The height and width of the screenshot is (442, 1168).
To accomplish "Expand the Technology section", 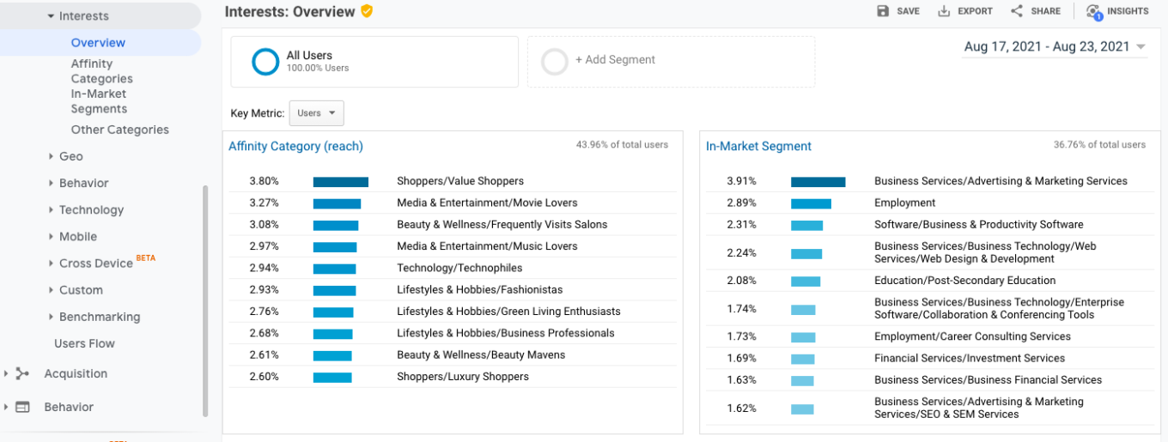I will (x=52, y=209).
